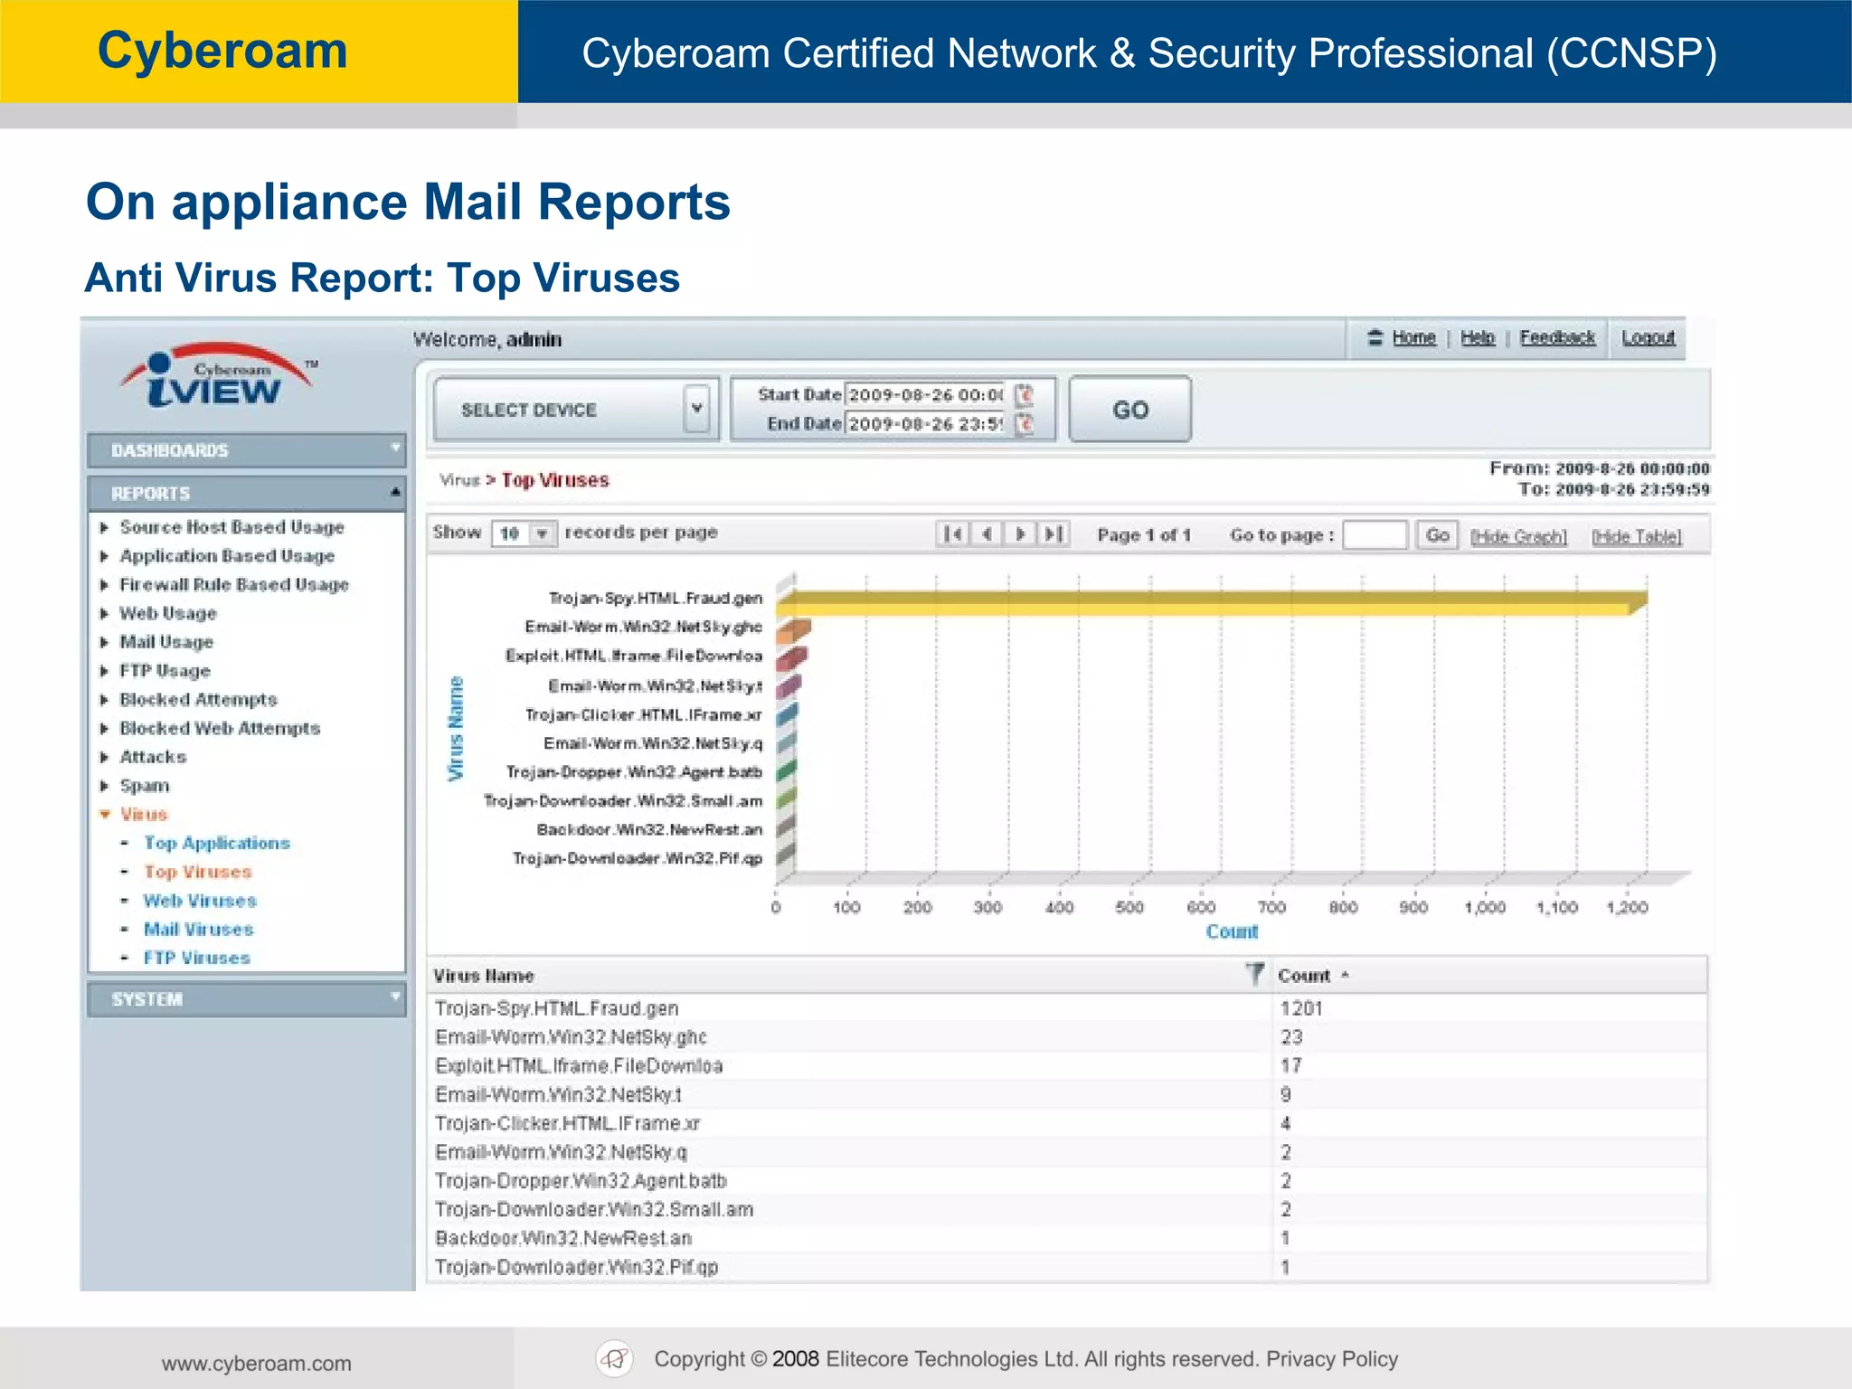Viewport: 1852px width, 1389px height.
Task: Click the Hide Graph link
Action: (x=1518, y=536)
